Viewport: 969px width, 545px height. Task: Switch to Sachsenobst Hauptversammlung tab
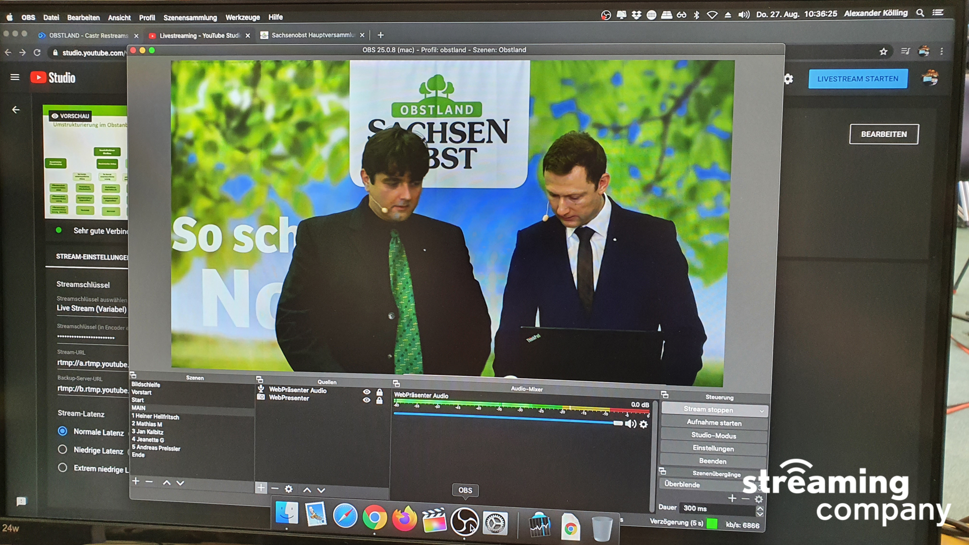312,35
